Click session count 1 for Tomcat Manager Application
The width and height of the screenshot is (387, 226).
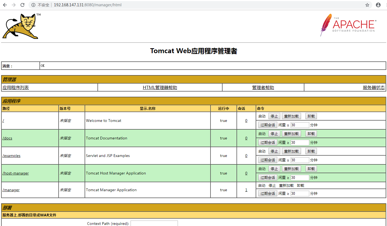coord(246,190)
